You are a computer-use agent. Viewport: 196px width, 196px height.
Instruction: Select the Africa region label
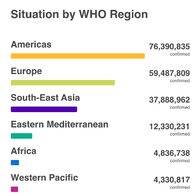(x=24, y=151)
